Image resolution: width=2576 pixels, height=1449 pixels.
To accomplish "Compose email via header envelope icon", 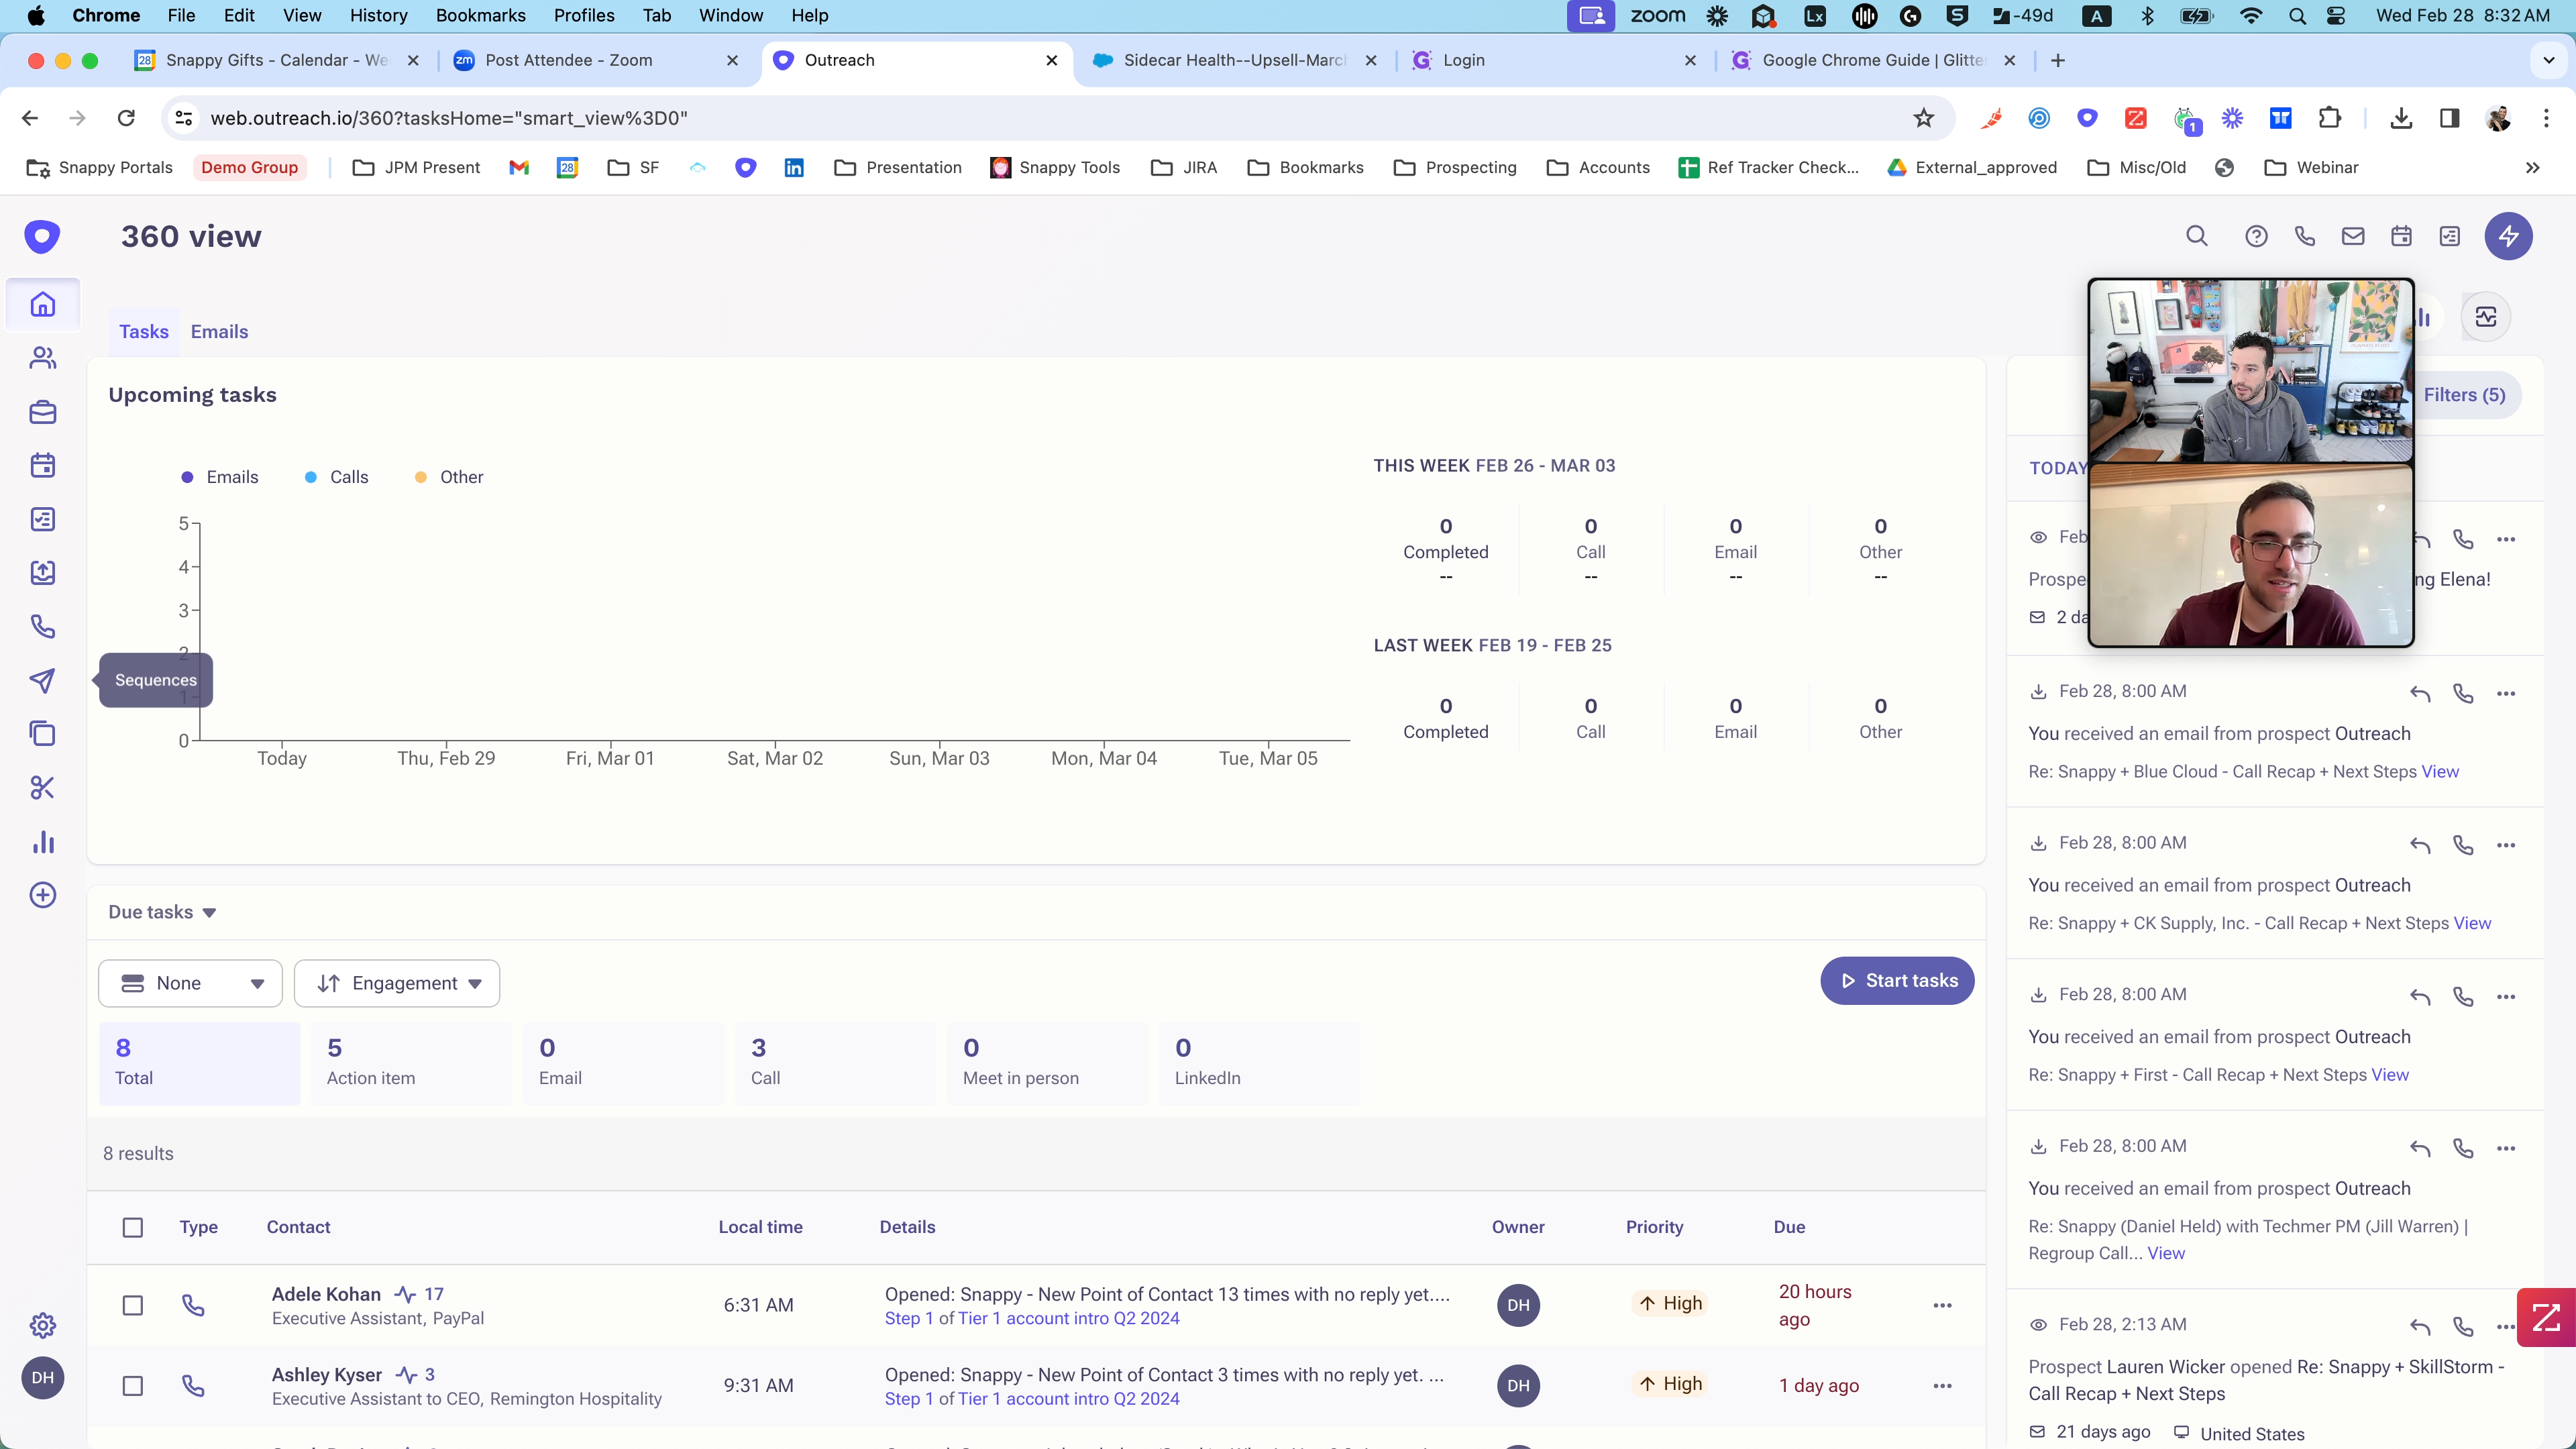I will 2353,236.
